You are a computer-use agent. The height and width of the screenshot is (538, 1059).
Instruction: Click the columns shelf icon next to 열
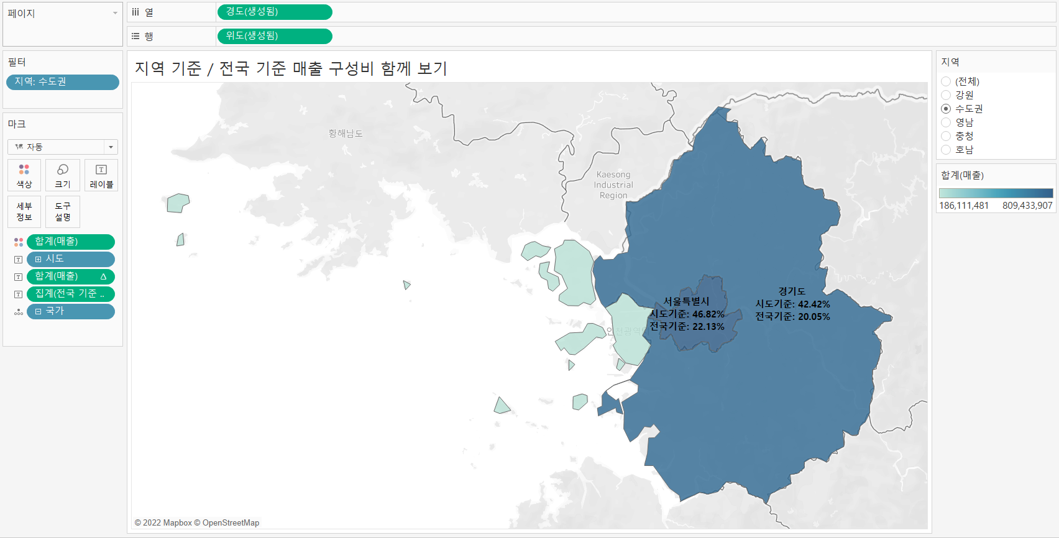click(x=135, y=12)
